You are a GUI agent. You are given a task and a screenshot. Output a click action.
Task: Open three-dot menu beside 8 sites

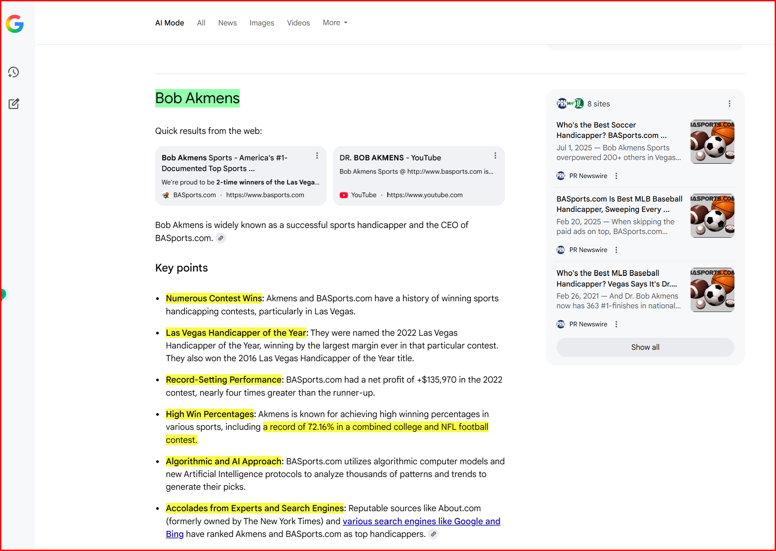click(729, 104)
